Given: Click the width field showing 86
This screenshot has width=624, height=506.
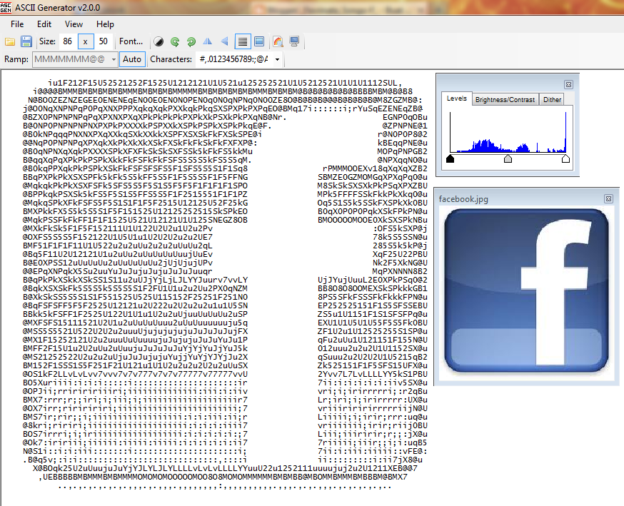Looking at the screenshot, I should (x=68, y=41).
